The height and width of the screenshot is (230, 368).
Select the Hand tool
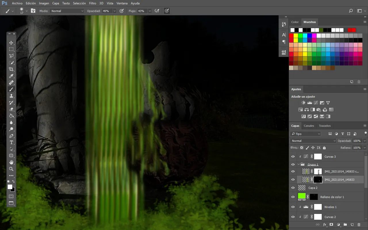(11, 162)
